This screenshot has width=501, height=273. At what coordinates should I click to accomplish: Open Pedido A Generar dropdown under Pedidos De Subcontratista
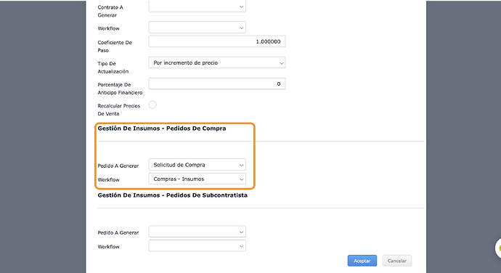pos(197,232)
